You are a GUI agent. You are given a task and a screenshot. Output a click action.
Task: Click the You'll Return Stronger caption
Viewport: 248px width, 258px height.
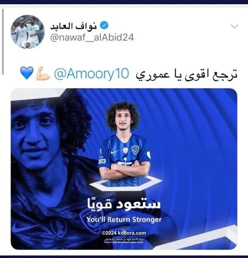coord(124,220)
